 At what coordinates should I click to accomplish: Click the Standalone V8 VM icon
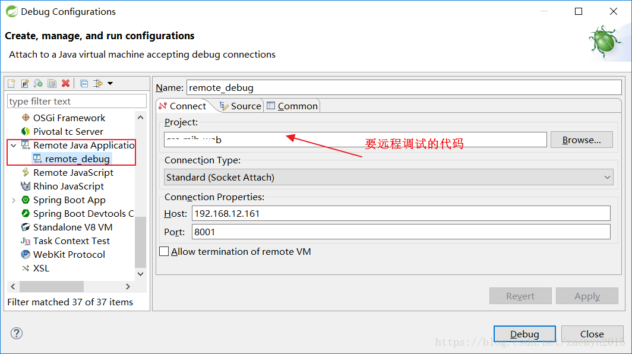[x=26, y=227]
